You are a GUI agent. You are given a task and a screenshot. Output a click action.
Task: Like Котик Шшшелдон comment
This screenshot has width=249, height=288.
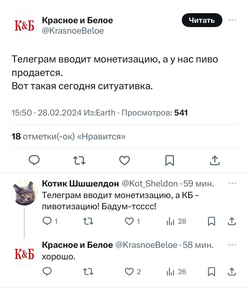pyautogui.click(x=129, y=221)
